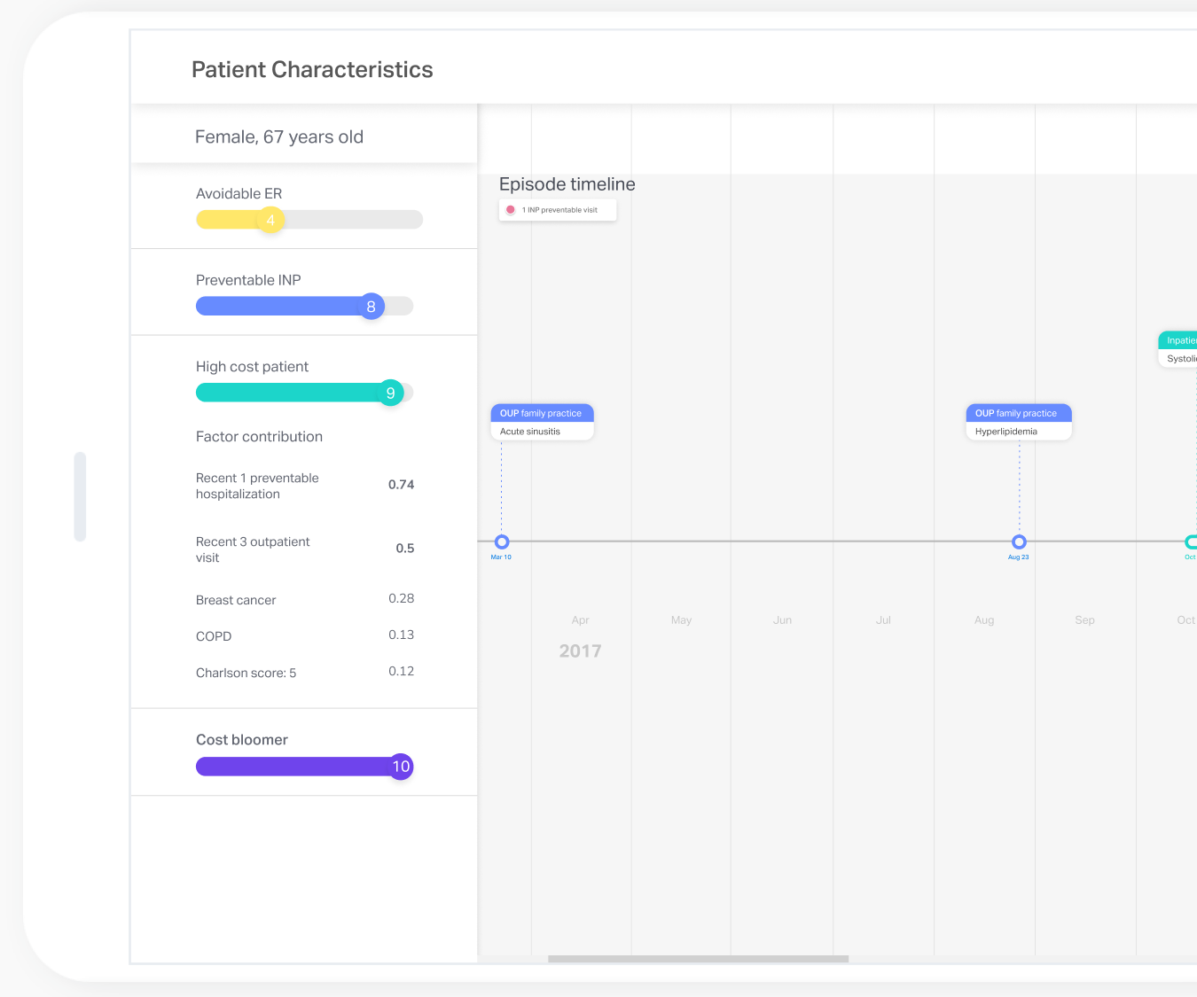Viewport: 1197px width, 997px height.
Task: Click the Preventable INP slider knob showing 8
Action: pos(372,307)
